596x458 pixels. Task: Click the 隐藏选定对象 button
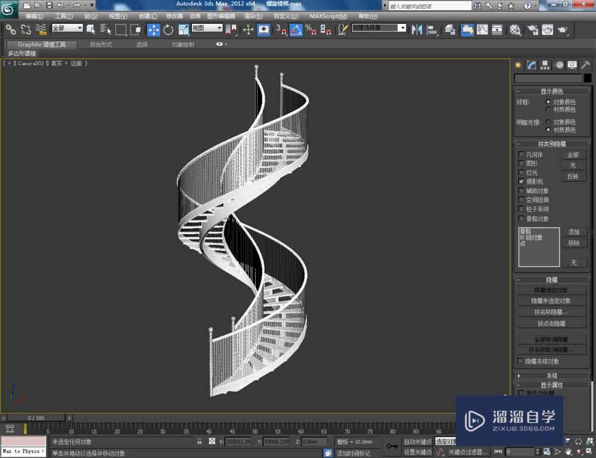point(551,290)
